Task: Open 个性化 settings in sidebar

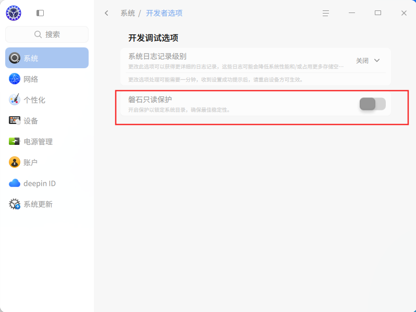Action: click(47, 99)
